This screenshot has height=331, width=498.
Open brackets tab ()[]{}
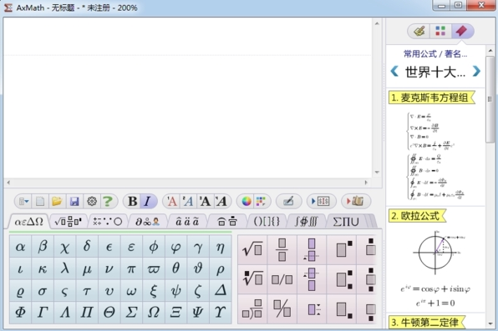click(x=267, y=222)
